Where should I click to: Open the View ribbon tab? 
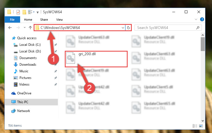pos(60,20)
